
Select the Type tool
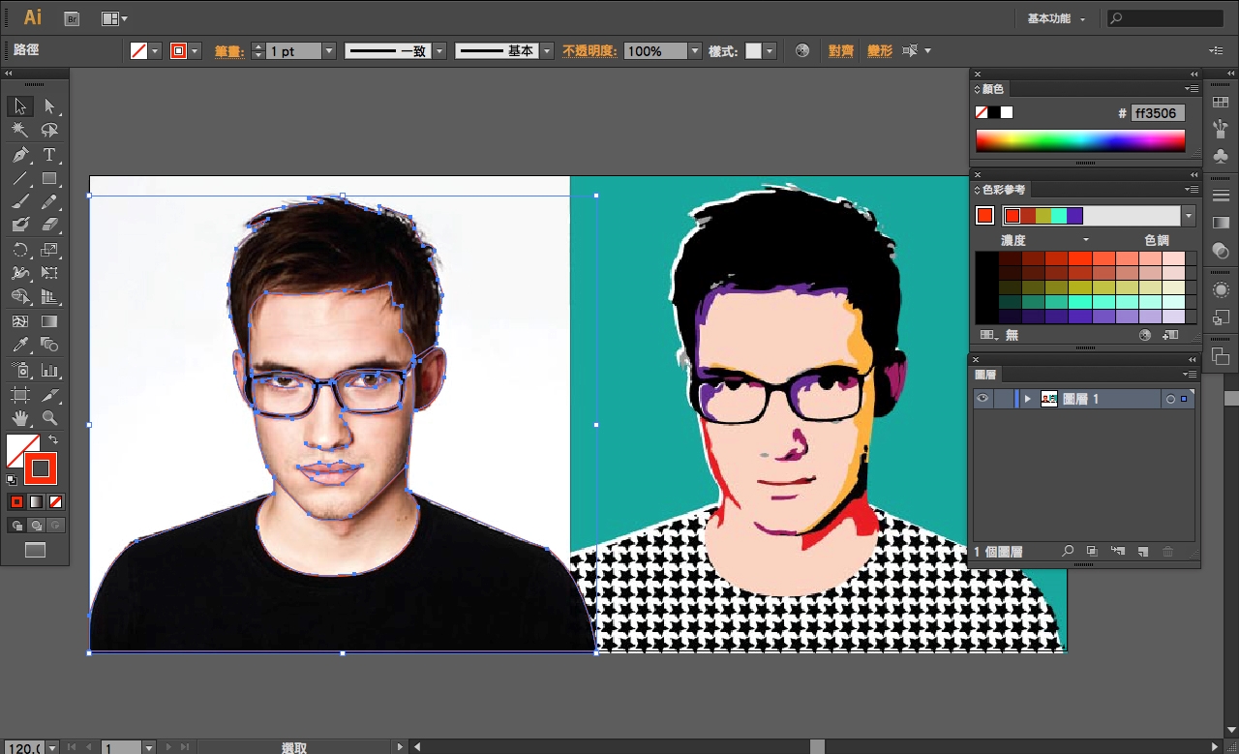[49, 155]
